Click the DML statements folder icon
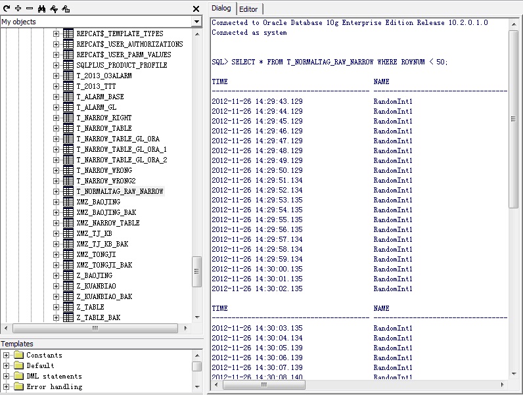This screenshot has height=395, width=523. pyautogui.click(x=18, y=376)
